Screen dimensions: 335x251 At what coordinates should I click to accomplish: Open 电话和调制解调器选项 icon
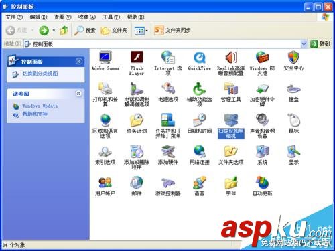137,88
